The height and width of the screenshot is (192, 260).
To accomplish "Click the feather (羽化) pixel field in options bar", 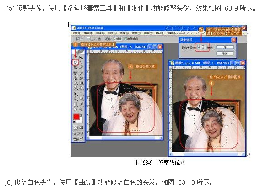I will [x=118, y=39].
